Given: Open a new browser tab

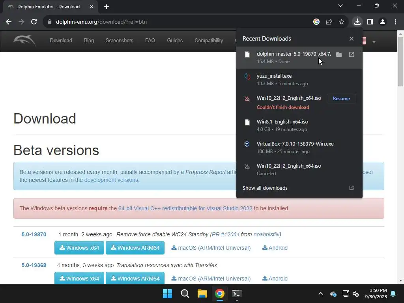Looking at the screenshot, I should click(107, 7).
